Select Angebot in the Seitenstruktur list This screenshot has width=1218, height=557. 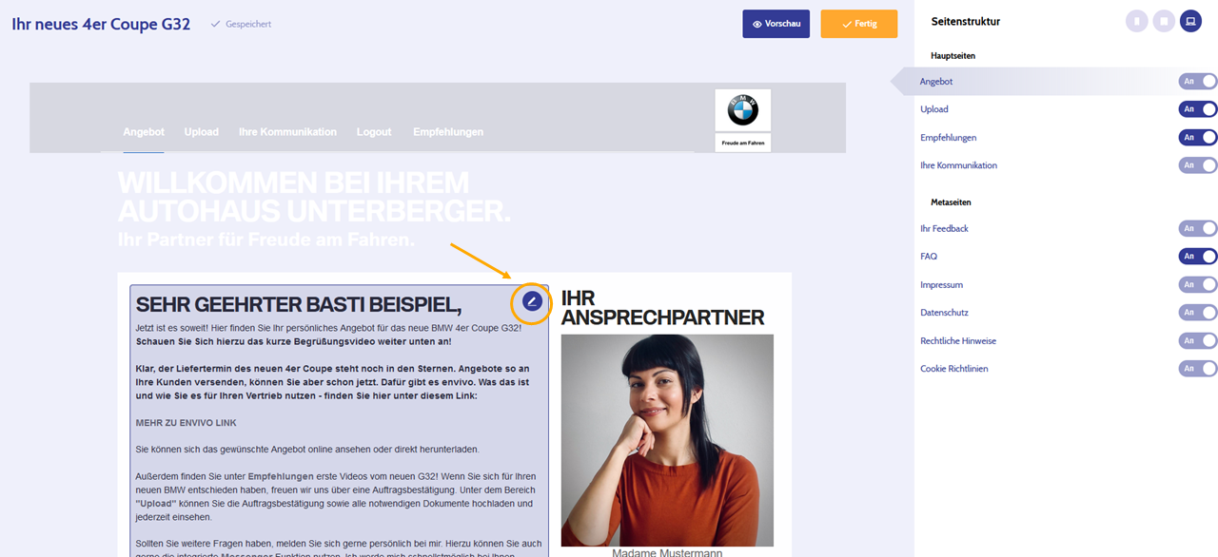tap(936, 82)
